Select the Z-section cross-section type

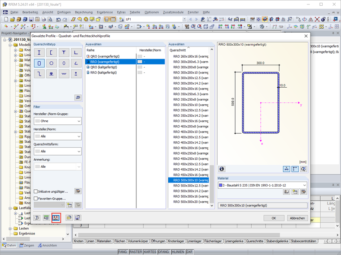(x=39, y=74)
